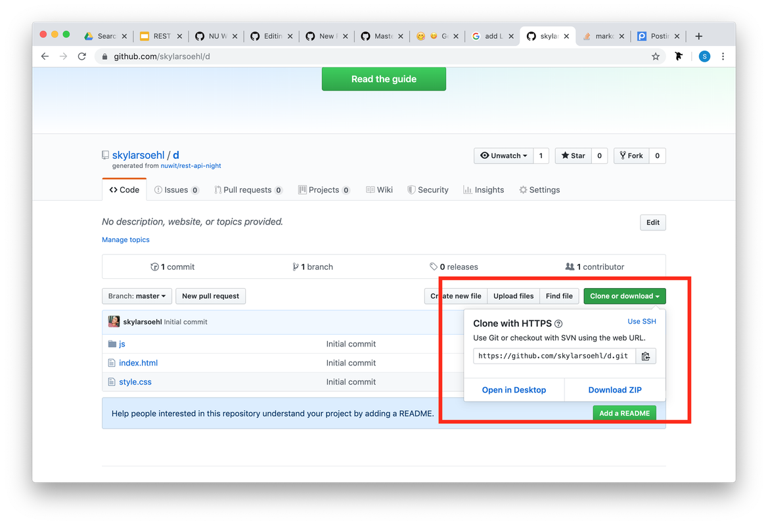Click Edit for the repository description
Image resolution: width=768 pixels, height=525 pixels.
pos(653,222)
